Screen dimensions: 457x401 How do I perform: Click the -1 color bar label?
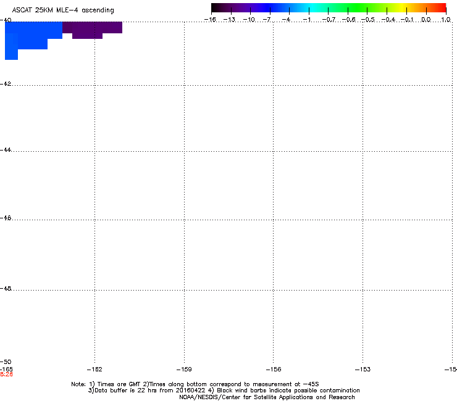(x=306, y=20)
